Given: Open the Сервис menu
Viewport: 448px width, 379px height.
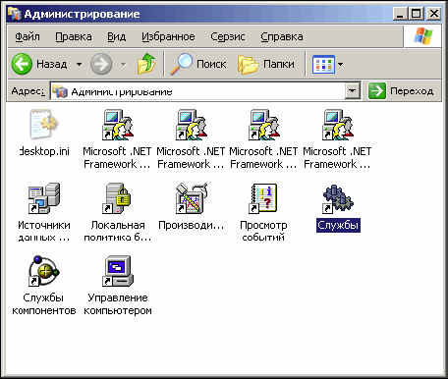Looking at the screenshot, I should 228,36.
